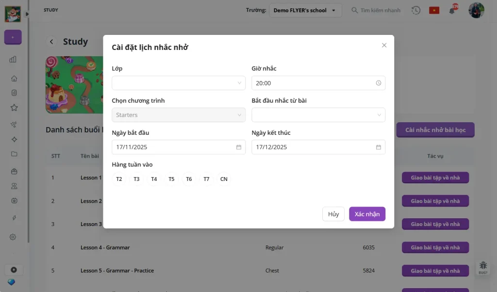The image size is (497, 292).
Task: Toggle the T2 weekday option
Action: pos(119,179)
